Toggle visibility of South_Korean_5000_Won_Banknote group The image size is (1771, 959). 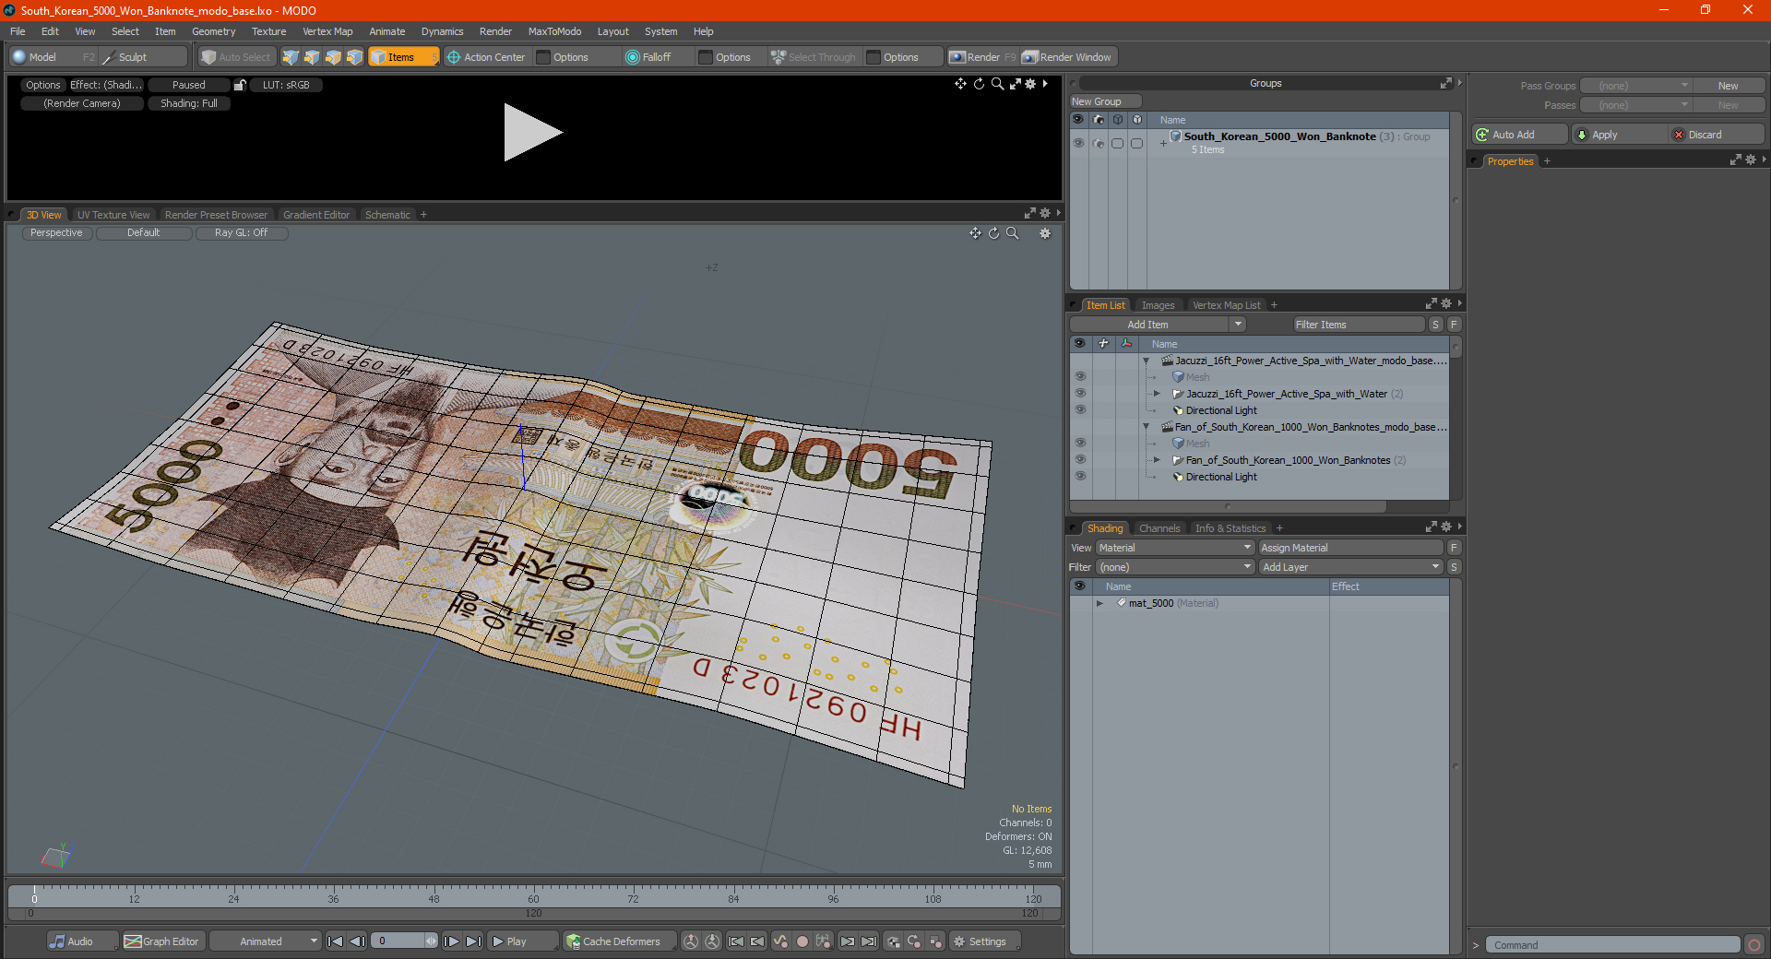point(1078,143)
